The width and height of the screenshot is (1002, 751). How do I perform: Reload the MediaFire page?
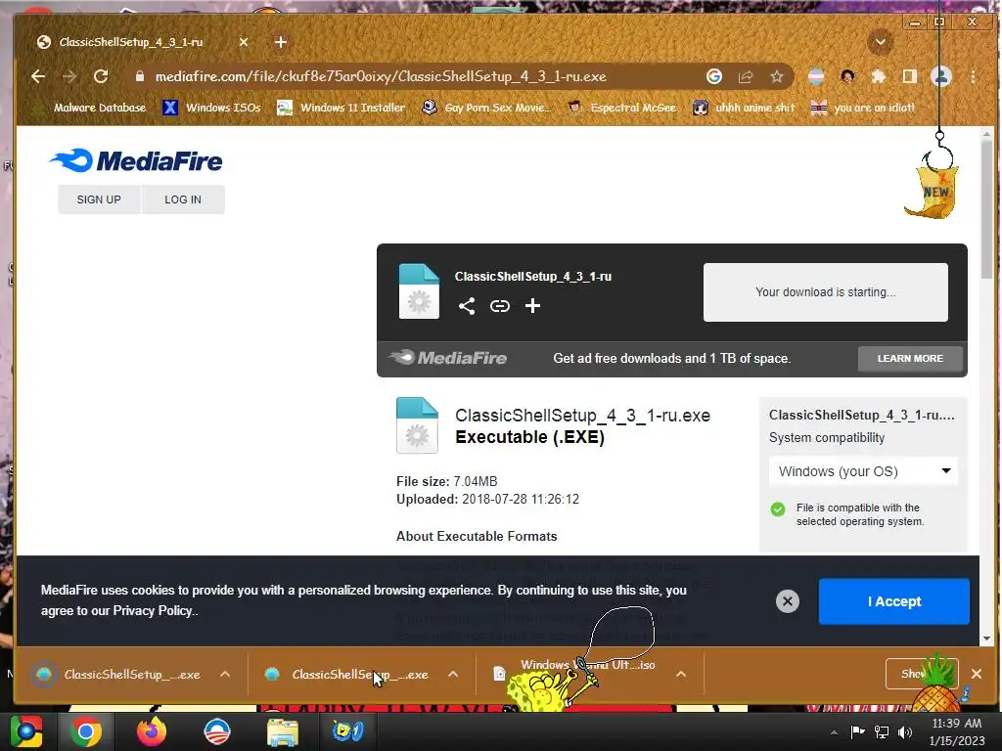(x=101, y=76)
